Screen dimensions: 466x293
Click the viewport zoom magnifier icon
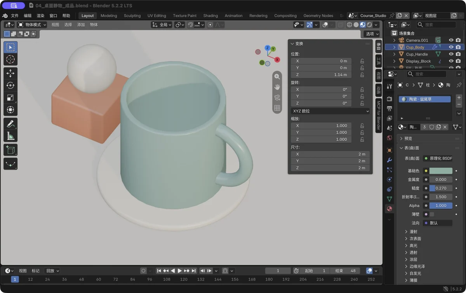277,76
